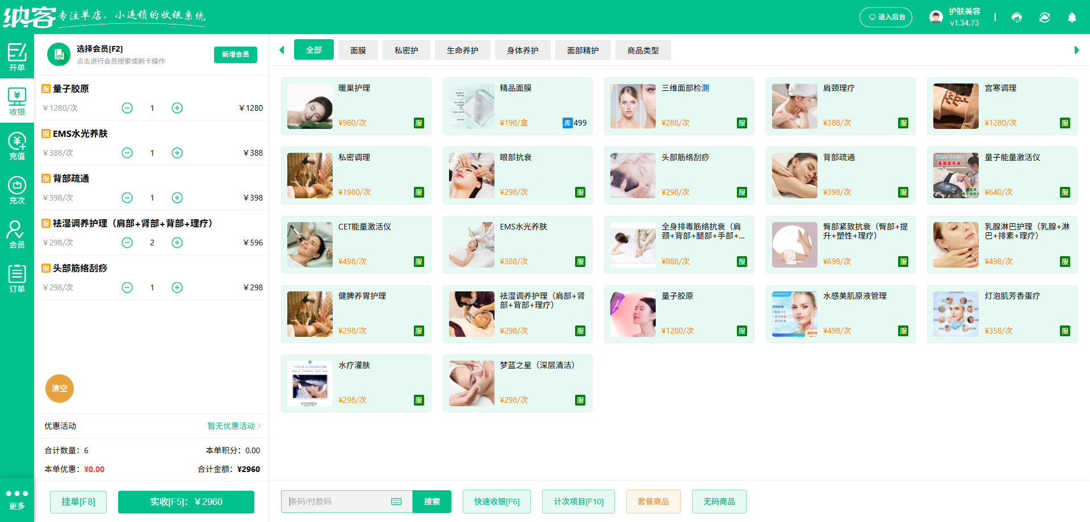This screenshot has width=1090, height=522.
Task: Switch to the 面膜 category tab
Action: [358, 50]
